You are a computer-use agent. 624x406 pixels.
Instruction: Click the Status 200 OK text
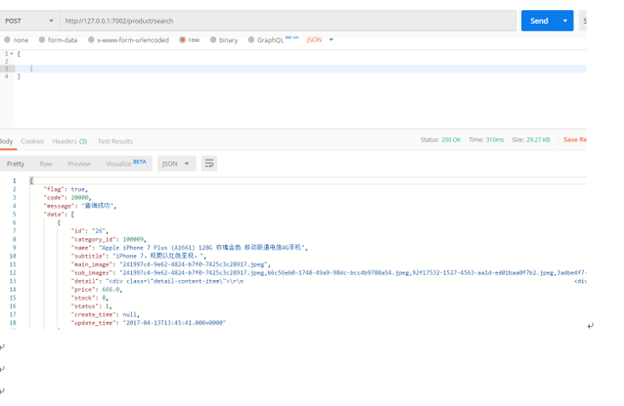tap(440, 140)
